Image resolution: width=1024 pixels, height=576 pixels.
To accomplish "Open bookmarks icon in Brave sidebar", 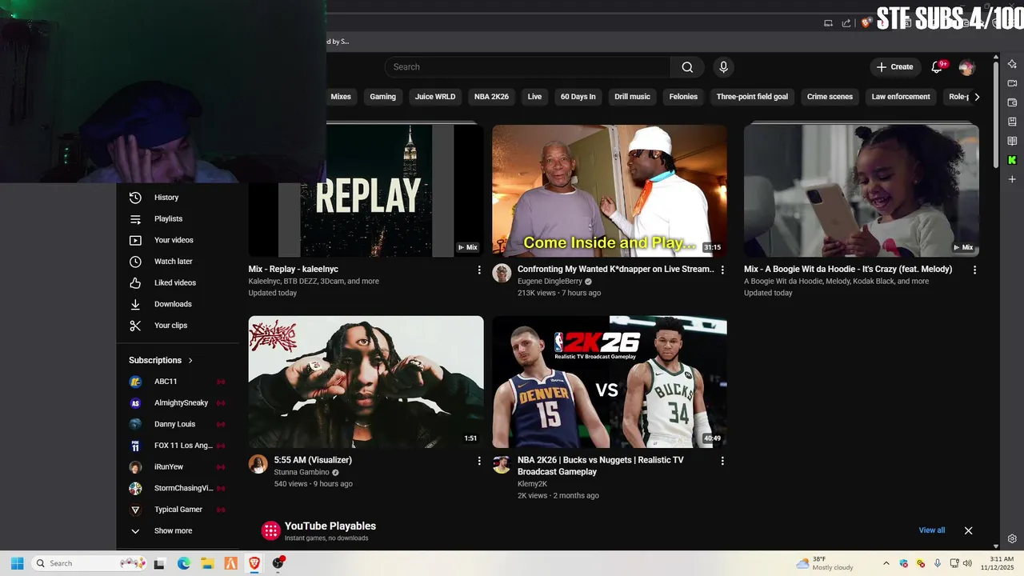I will (1012, 122).
